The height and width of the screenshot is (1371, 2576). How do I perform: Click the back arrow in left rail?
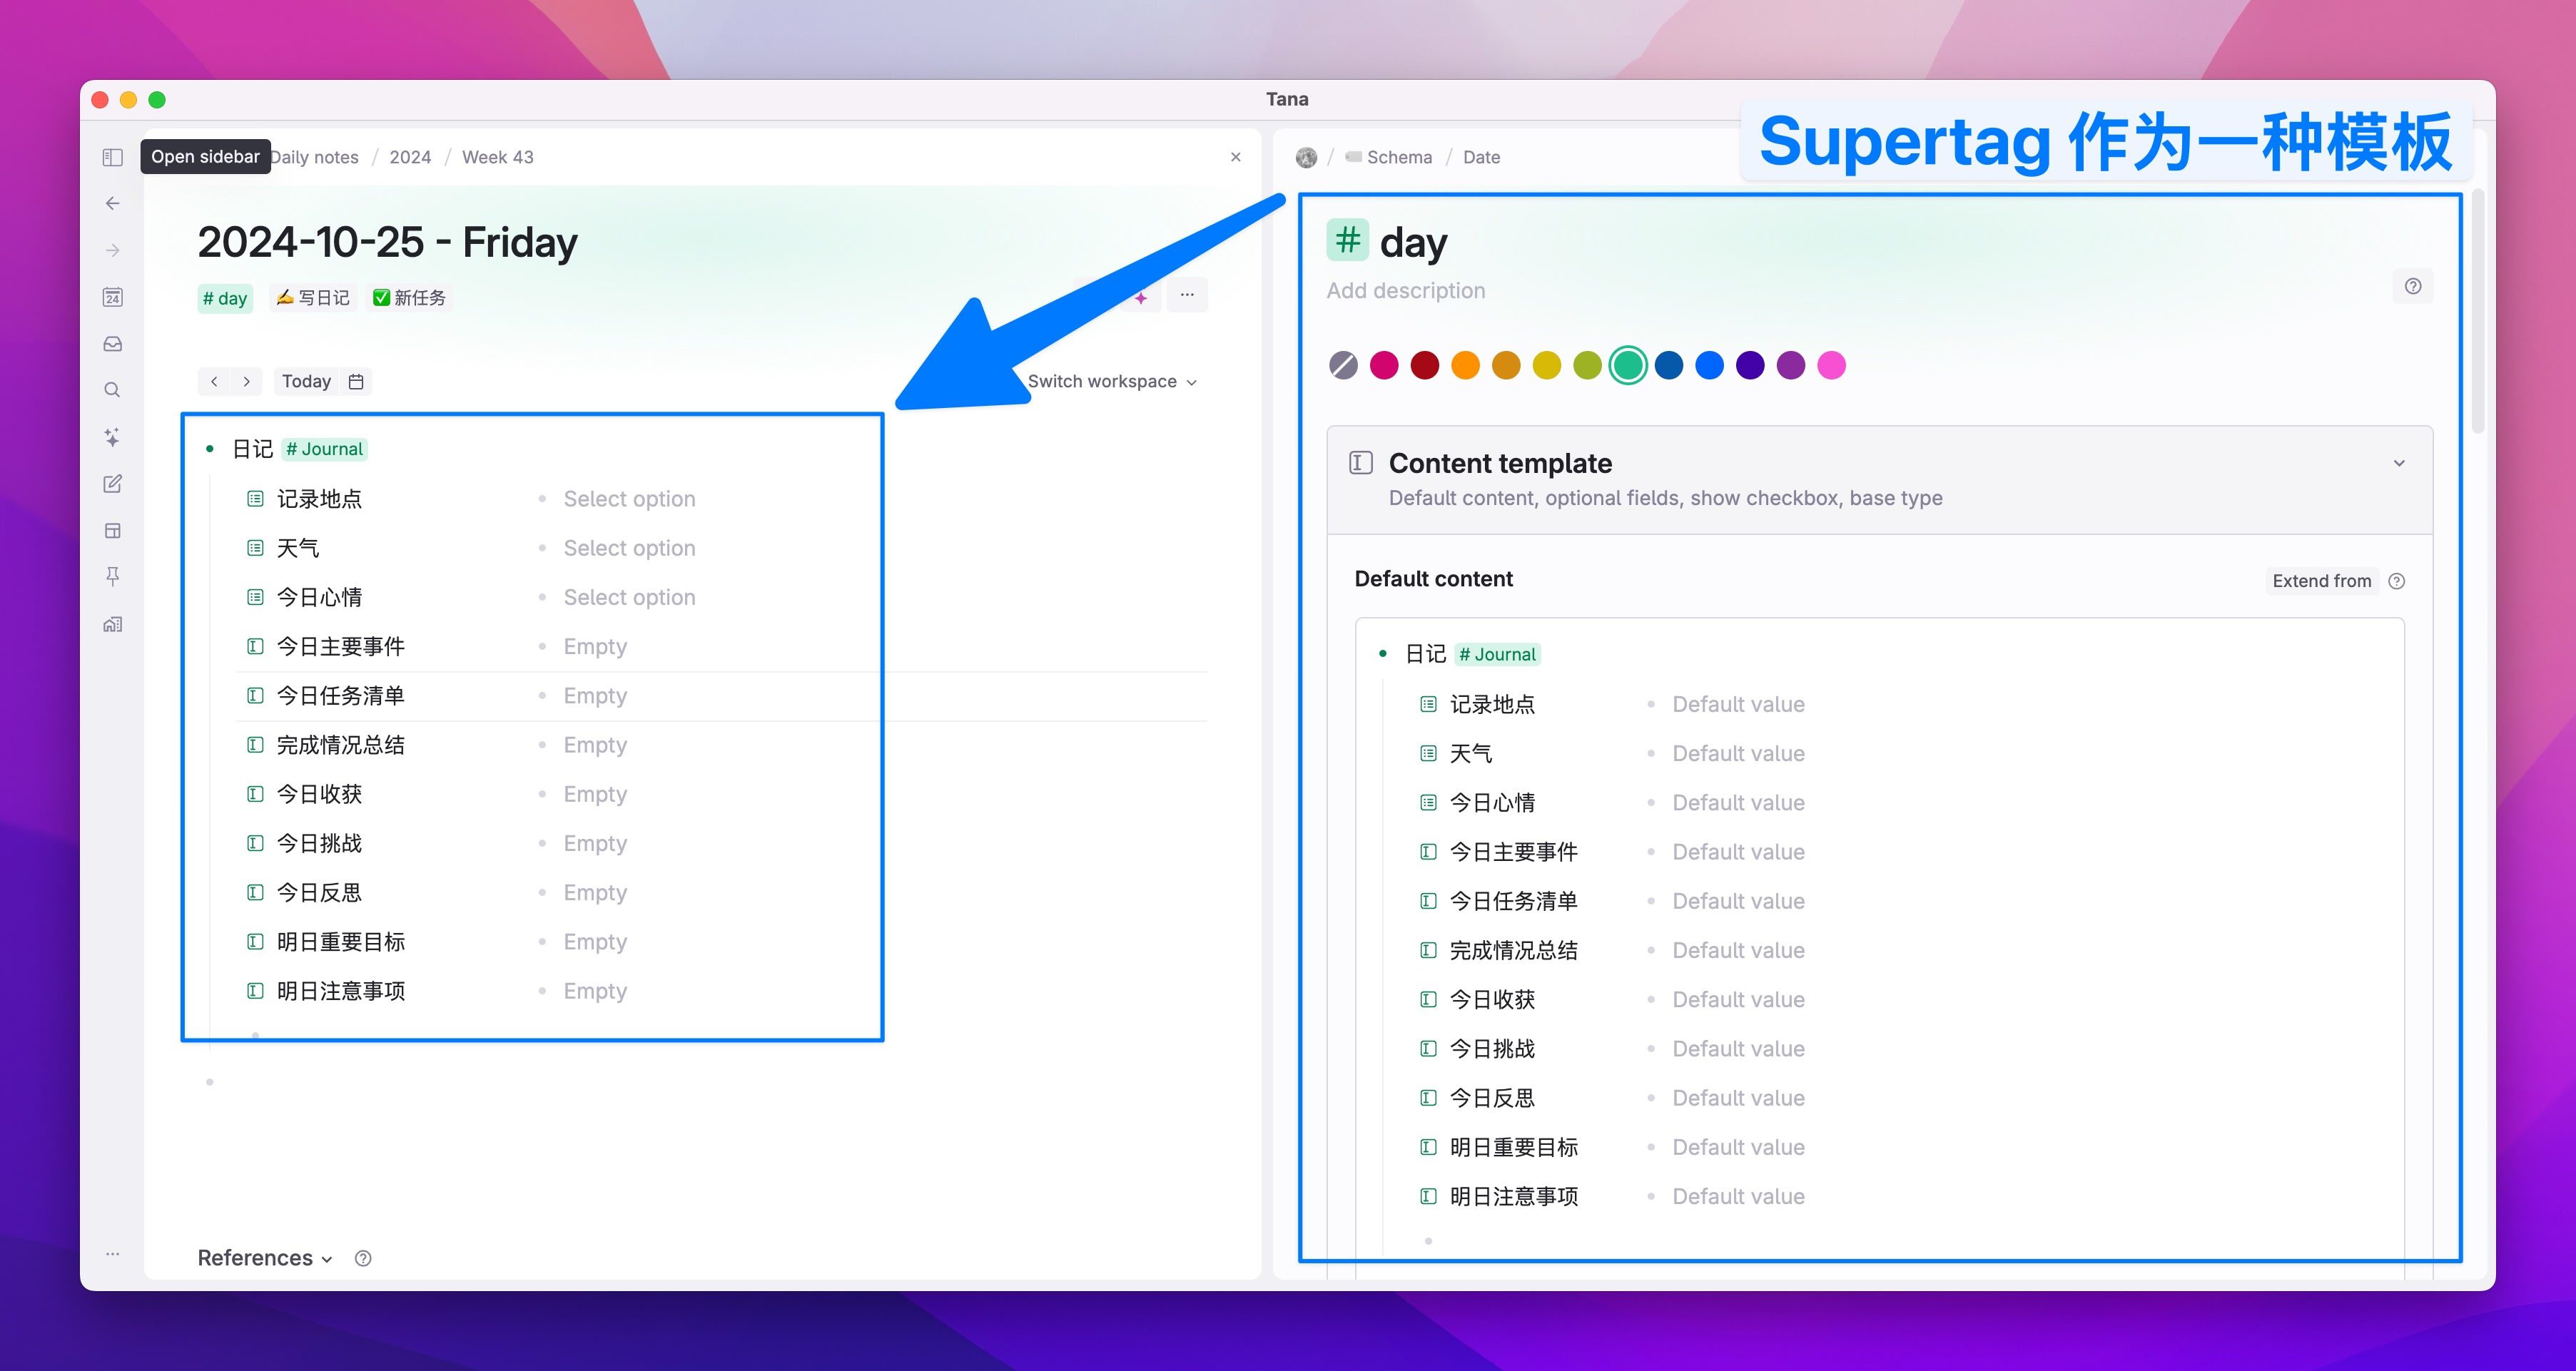tap(112, 204)
